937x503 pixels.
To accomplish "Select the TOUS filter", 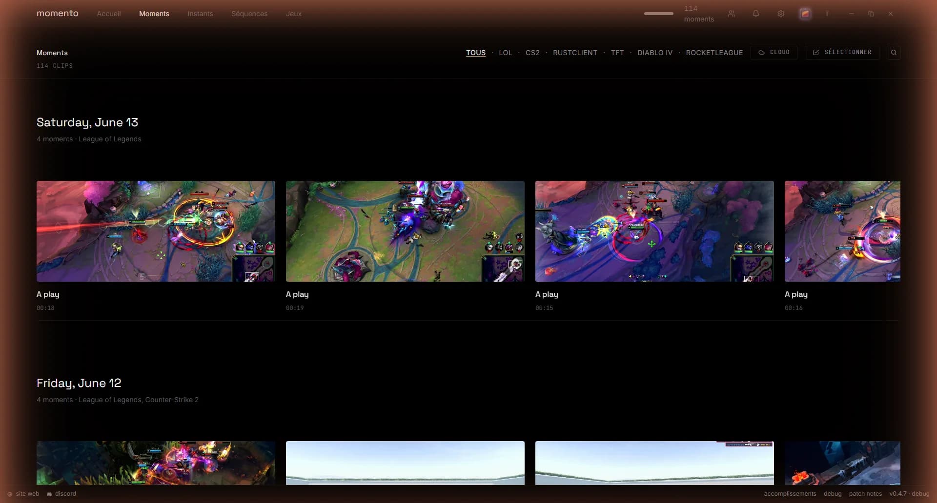I will [x=476, y=53].
